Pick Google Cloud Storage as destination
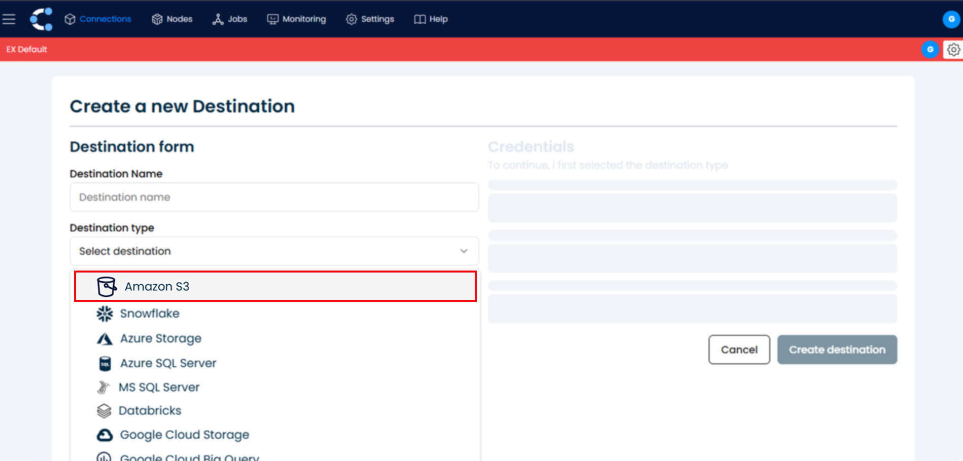Screen dimensions: 963x461 coord(184,434)
